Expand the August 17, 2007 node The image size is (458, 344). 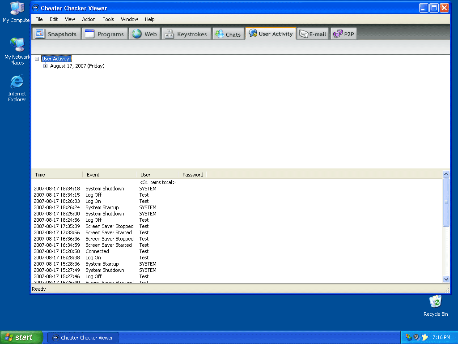(x=45, y=66)
